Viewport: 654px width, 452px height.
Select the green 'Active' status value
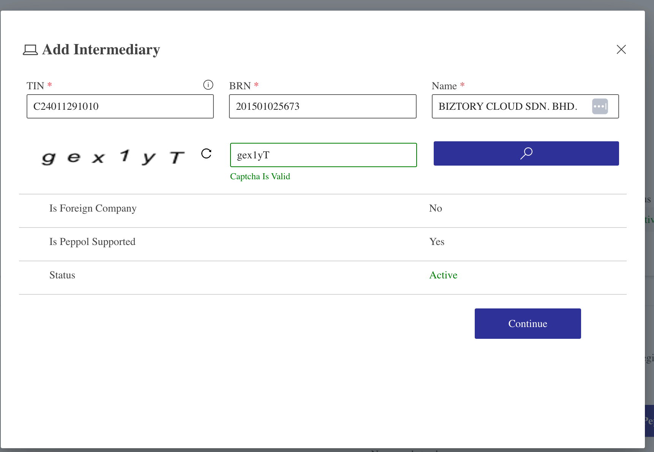[443, 275]
